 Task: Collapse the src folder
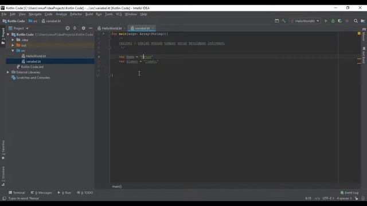pos(13,51)
